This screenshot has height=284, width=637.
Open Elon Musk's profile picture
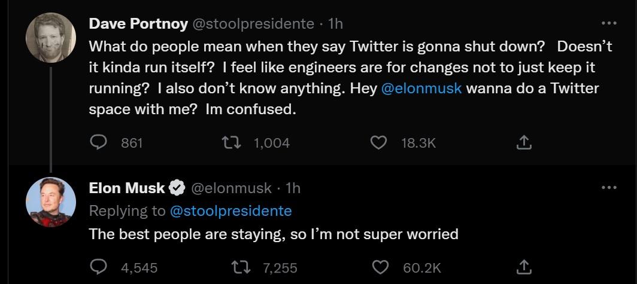point(51,202)
